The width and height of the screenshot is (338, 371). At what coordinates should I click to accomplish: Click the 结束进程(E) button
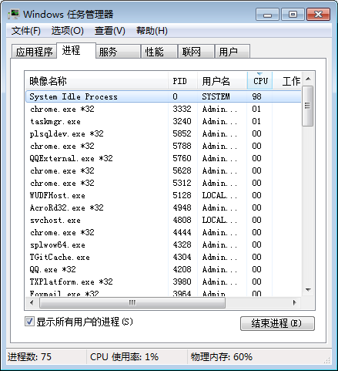coord(277,323)
